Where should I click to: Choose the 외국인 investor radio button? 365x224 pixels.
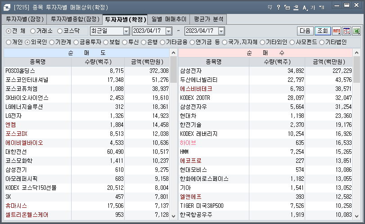tap(27, 42)
